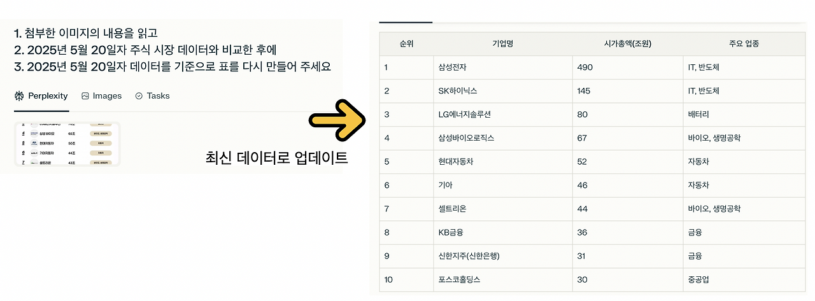Click the 시가총액(조원) column header
815x301 pixels.
tap(627, 44)
